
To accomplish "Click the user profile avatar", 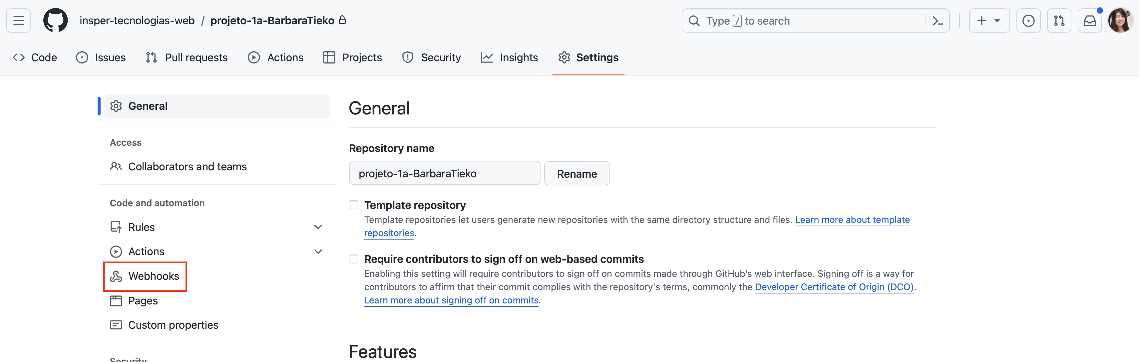I will 1120,20.
